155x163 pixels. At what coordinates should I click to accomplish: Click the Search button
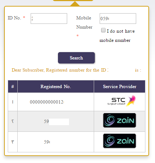[76, 58]
